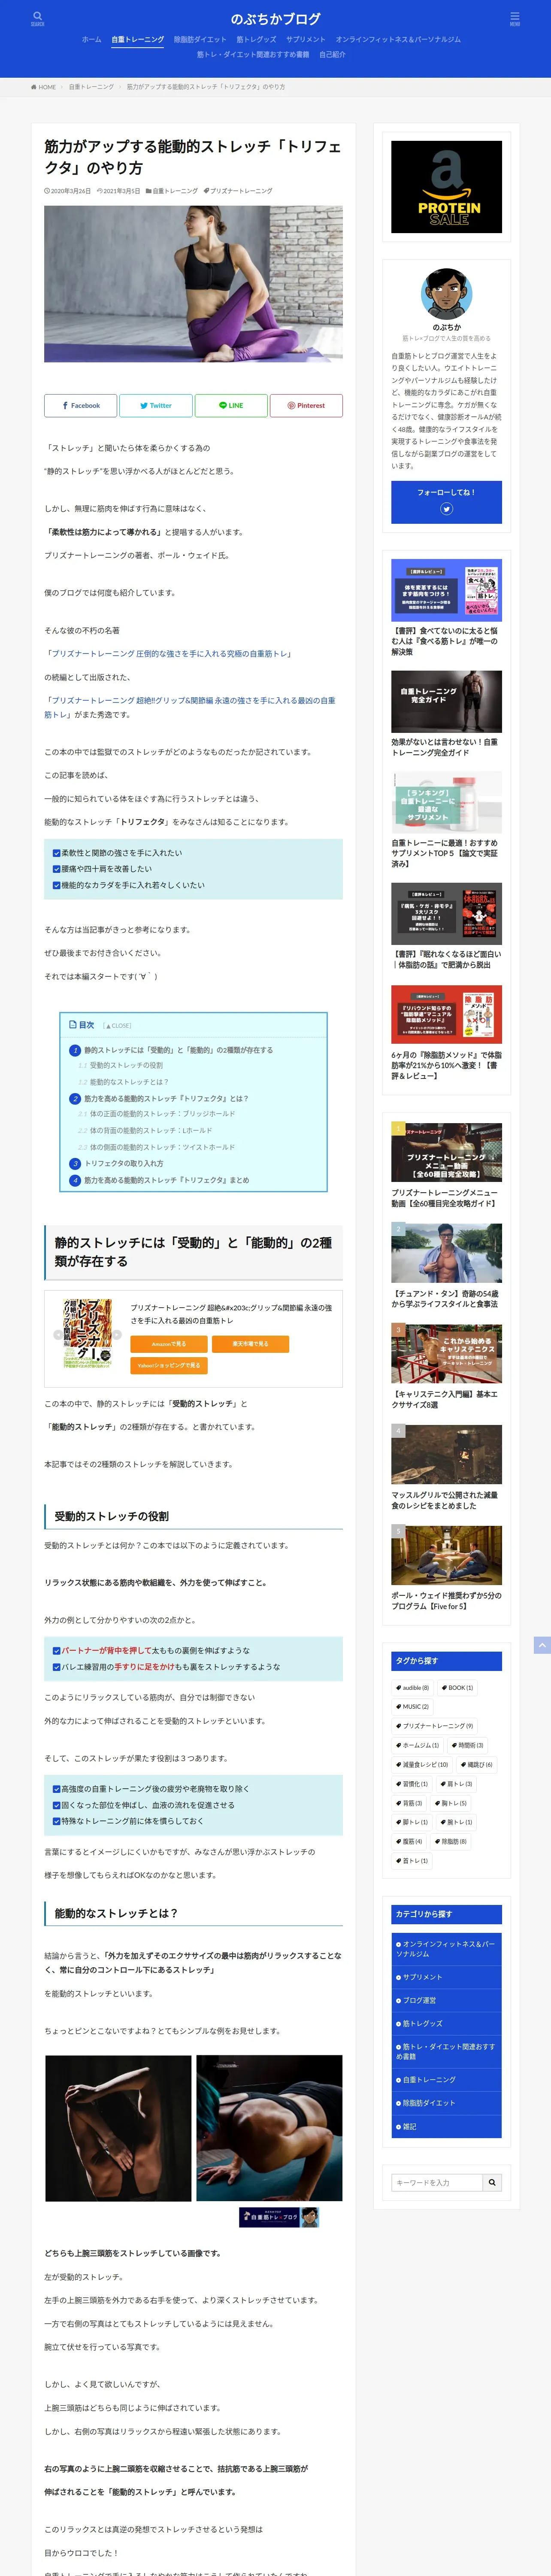Select the 腕トレ (1) tag
551x2576 pixels.
[x=456, y=1822]
